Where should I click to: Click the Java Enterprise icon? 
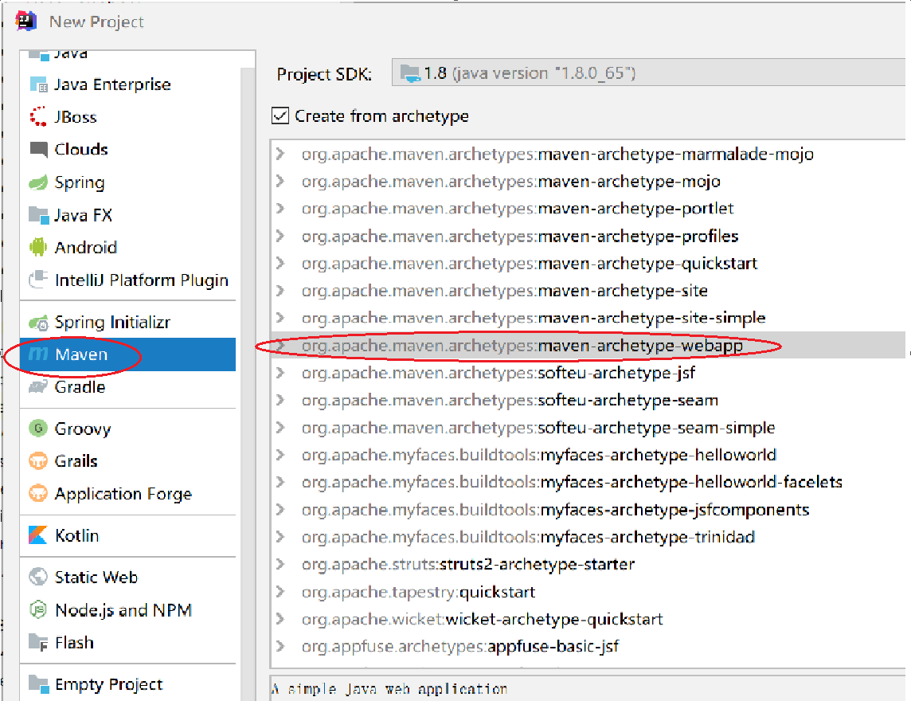[x=38, y=85]
